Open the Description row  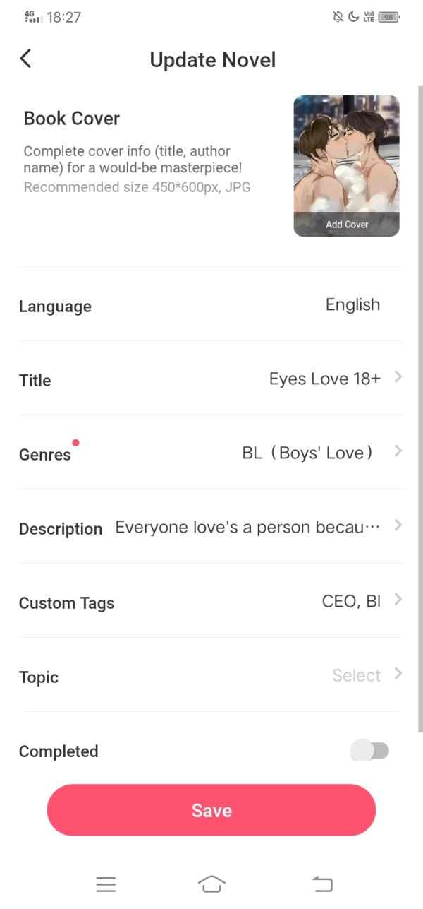pos(211,528)
